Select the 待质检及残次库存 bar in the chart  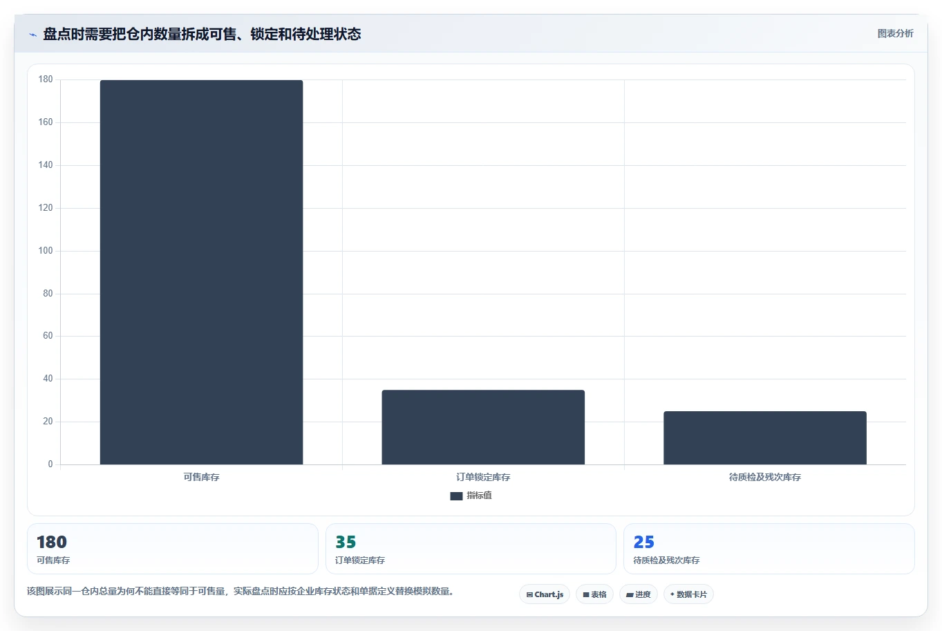765,438
